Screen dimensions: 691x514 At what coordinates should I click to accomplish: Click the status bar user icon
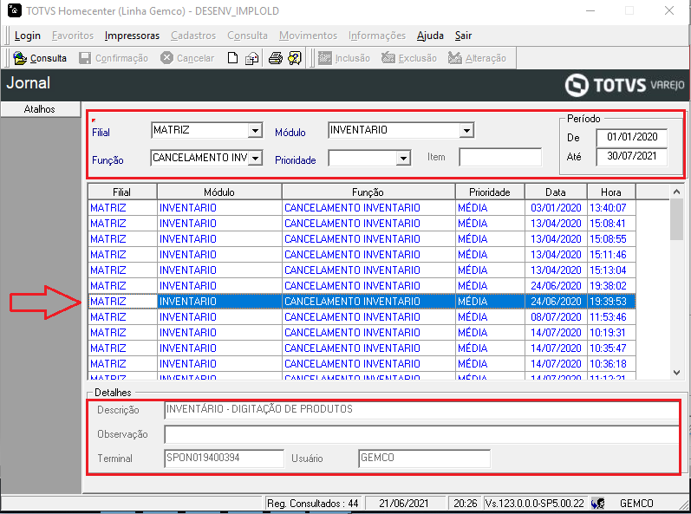pyautogui.click(x=597, y=503)
